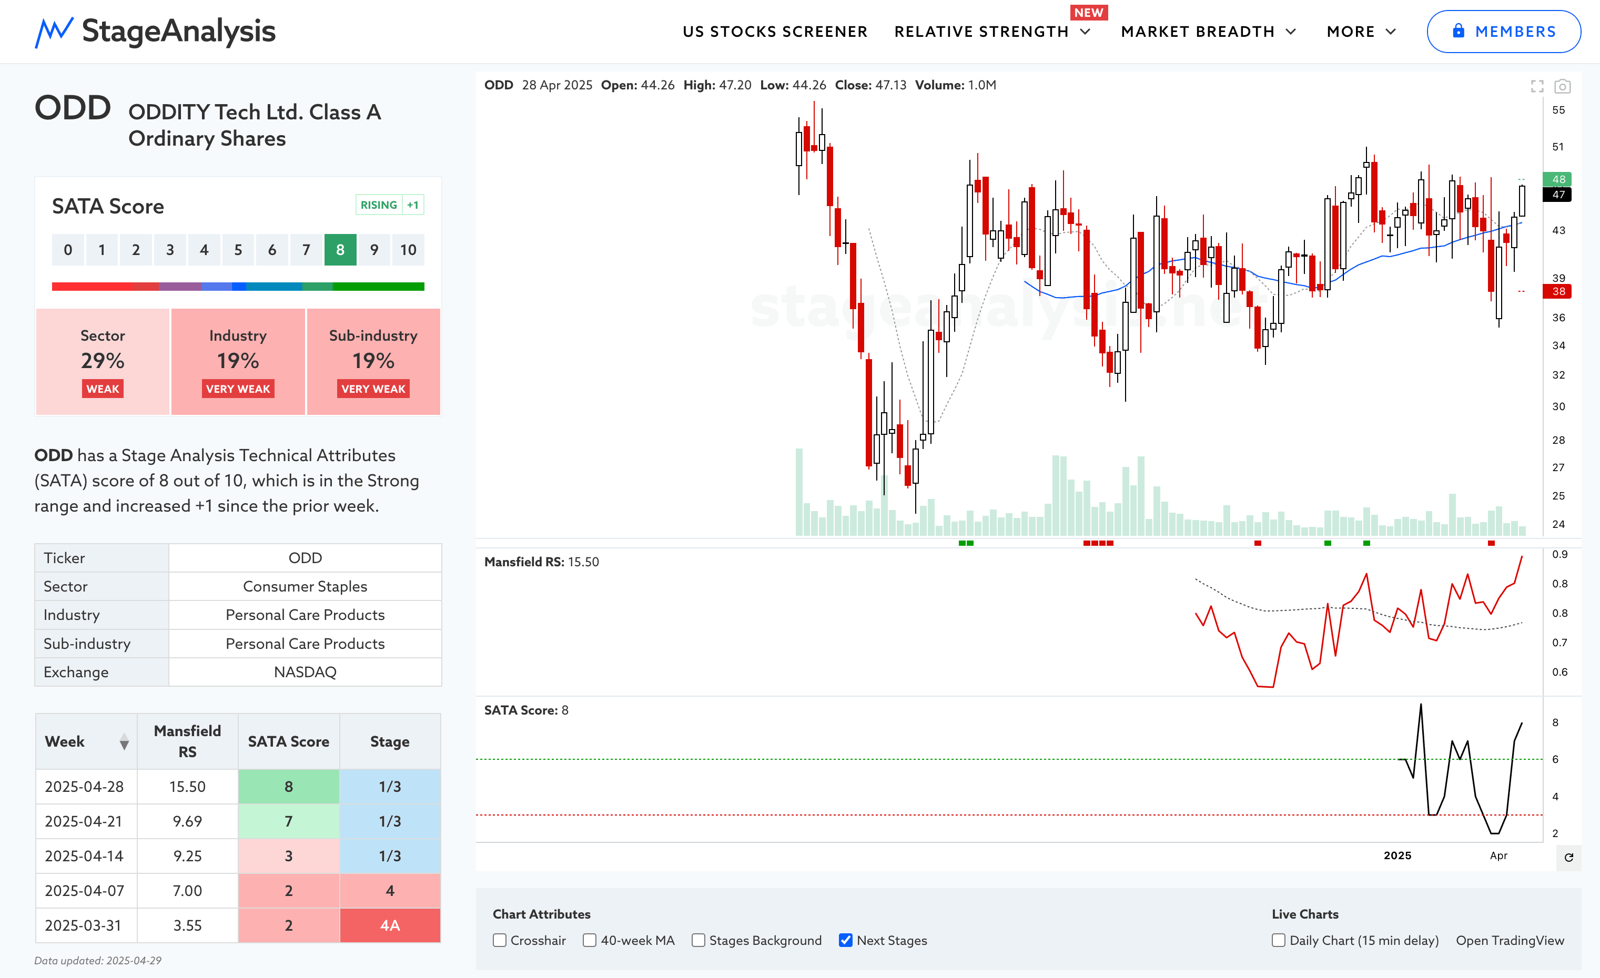Click the Data updated 2025-04-29 note
The height and width of the screenshot is (978, 1600).
98,961
